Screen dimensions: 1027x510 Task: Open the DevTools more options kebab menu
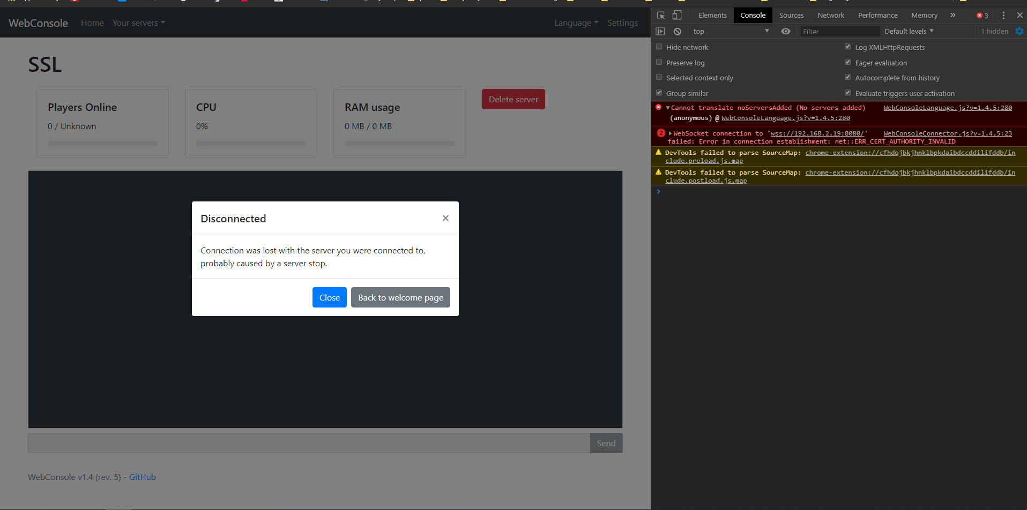point(1003,15)
